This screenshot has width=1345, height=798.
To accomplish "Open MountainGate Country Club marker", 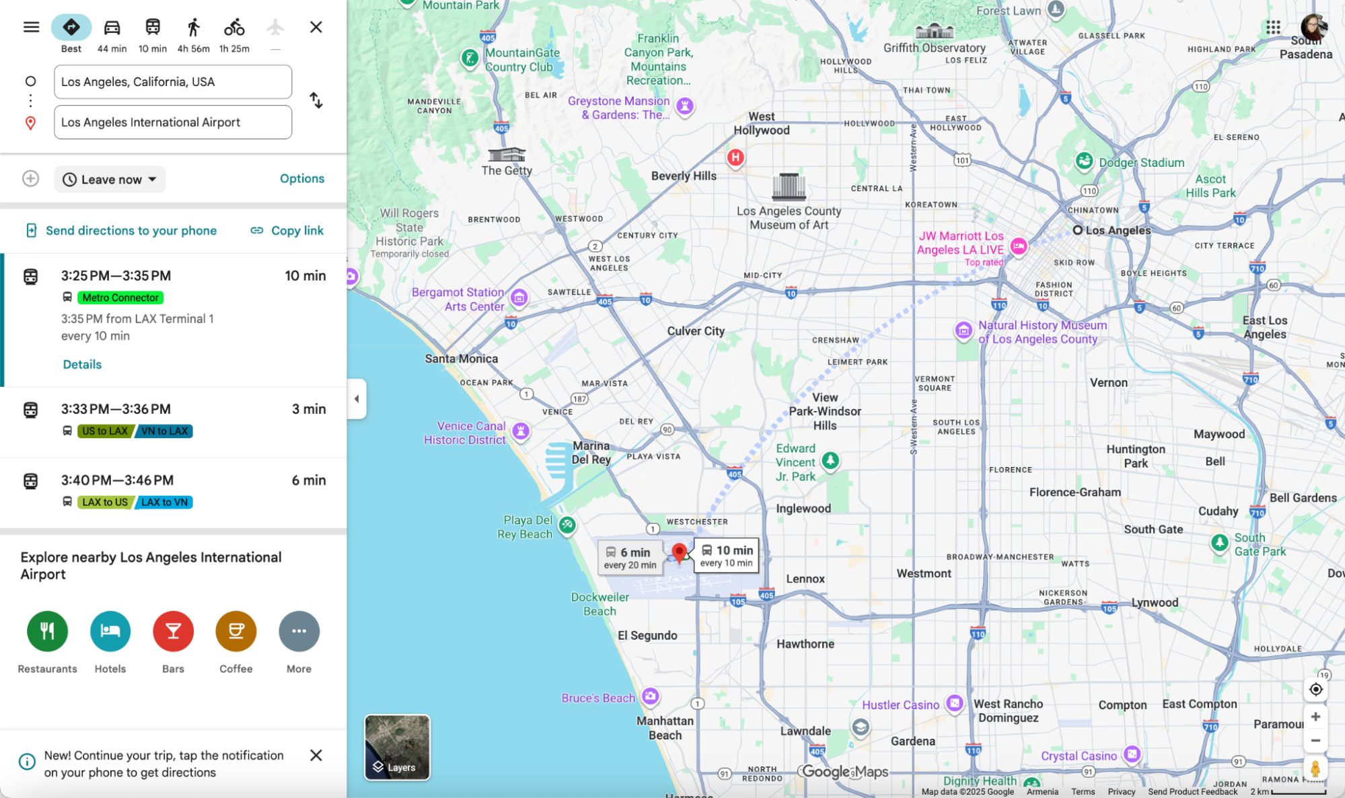I will click(x=470, y=58).
